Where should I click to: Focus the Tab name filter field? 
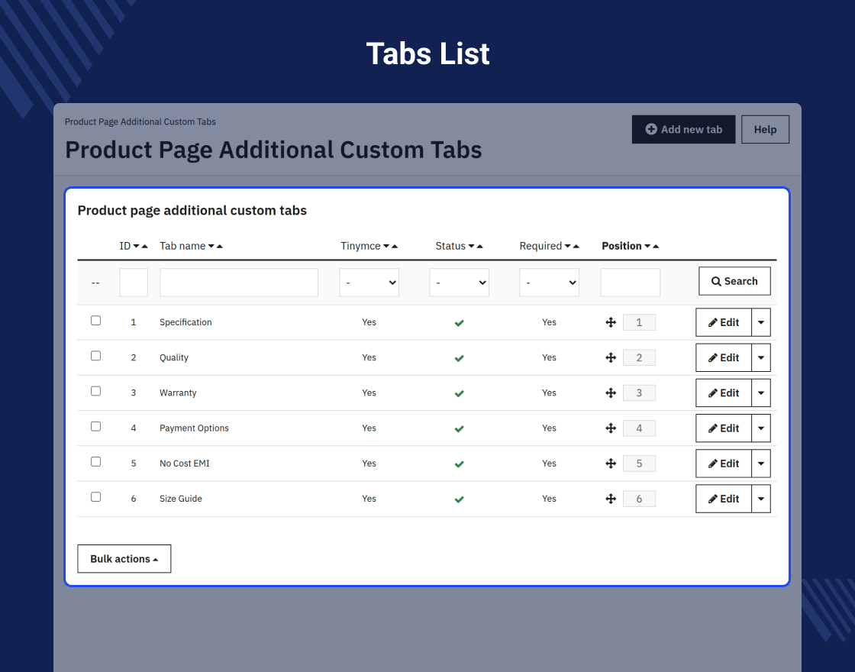[239, 283]
